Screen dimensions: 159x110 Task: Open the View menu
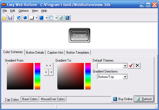(35, 11)
